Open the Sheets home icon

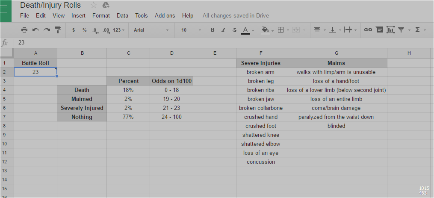tap(6, 11)
